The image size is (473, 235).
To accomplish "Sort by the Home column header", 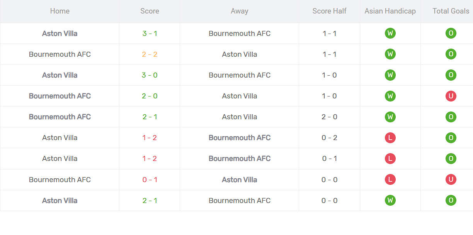I will pos(60,11).
